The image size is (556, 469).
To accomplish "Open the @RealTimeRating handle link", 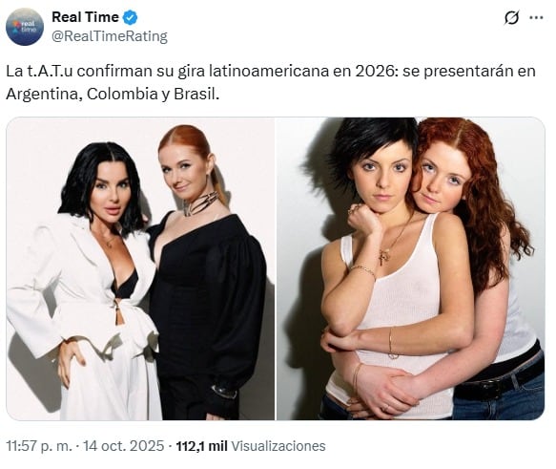I will coord(110,36).
